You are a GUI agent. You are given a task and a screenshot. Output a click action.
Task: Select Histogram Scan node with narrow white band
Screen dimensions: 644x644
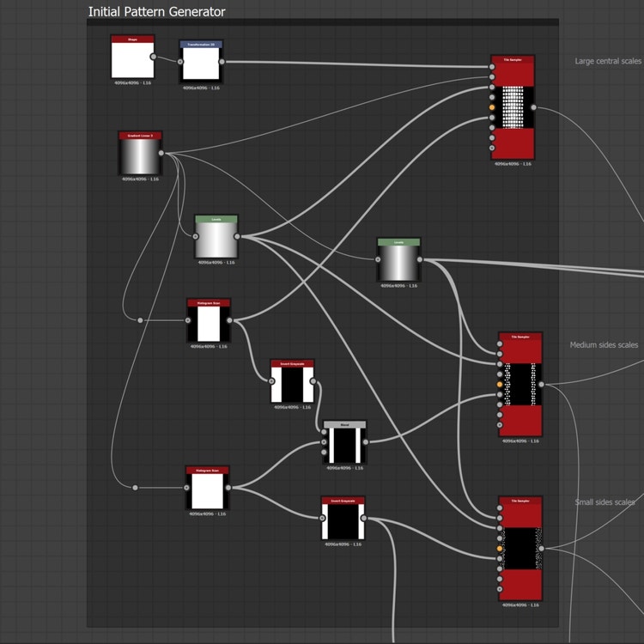[209, 320]
